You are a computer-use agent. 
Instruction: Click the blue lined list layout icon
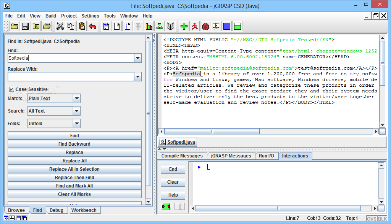(x=18, y=218)
